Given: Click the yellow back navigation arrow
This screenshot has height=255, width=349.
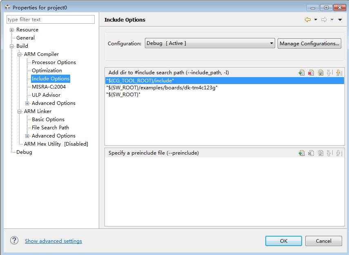Looking at the screenshot, I should tap(308, 20).
